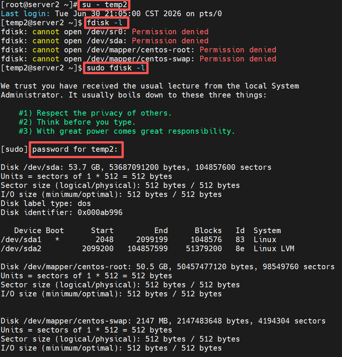Click the 'password for temp2:' prompt
This screenshot has width=342, height=357.
pos(75,150)
